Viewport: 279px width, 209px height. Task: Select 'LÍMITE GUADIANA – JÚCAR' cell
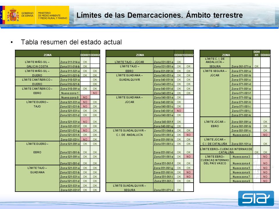coord(130,111)
